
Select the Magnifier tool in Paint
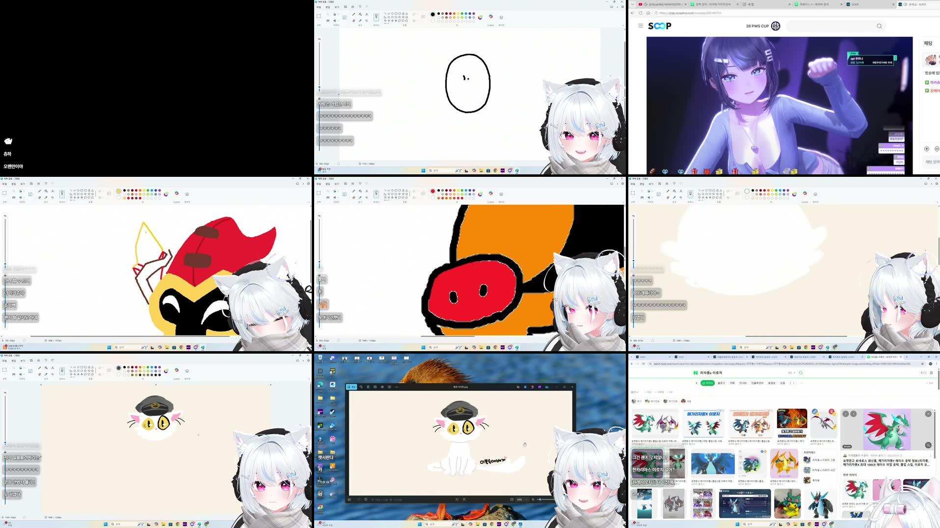tap(367, 21)
